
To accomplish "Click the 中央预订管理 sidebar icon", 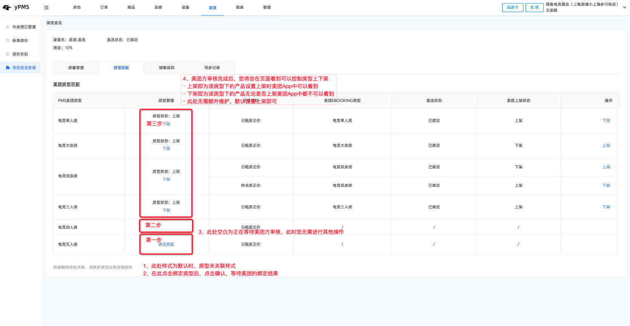I will 8,27.
